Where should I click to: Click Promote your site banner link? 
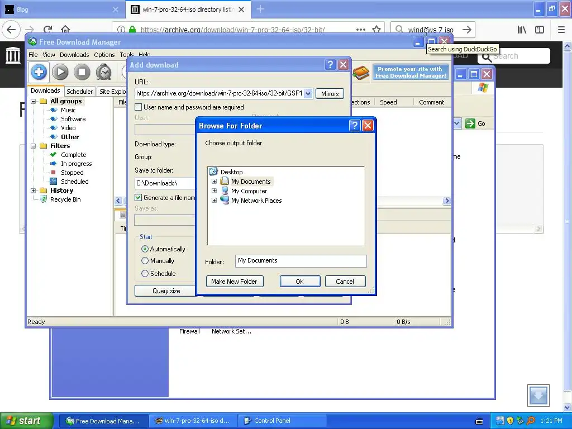click(x=411, y=72)
